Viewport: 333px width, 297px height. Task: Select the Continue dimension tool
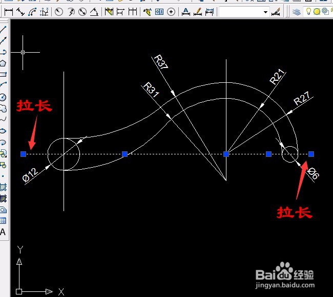tap(133, 12)
